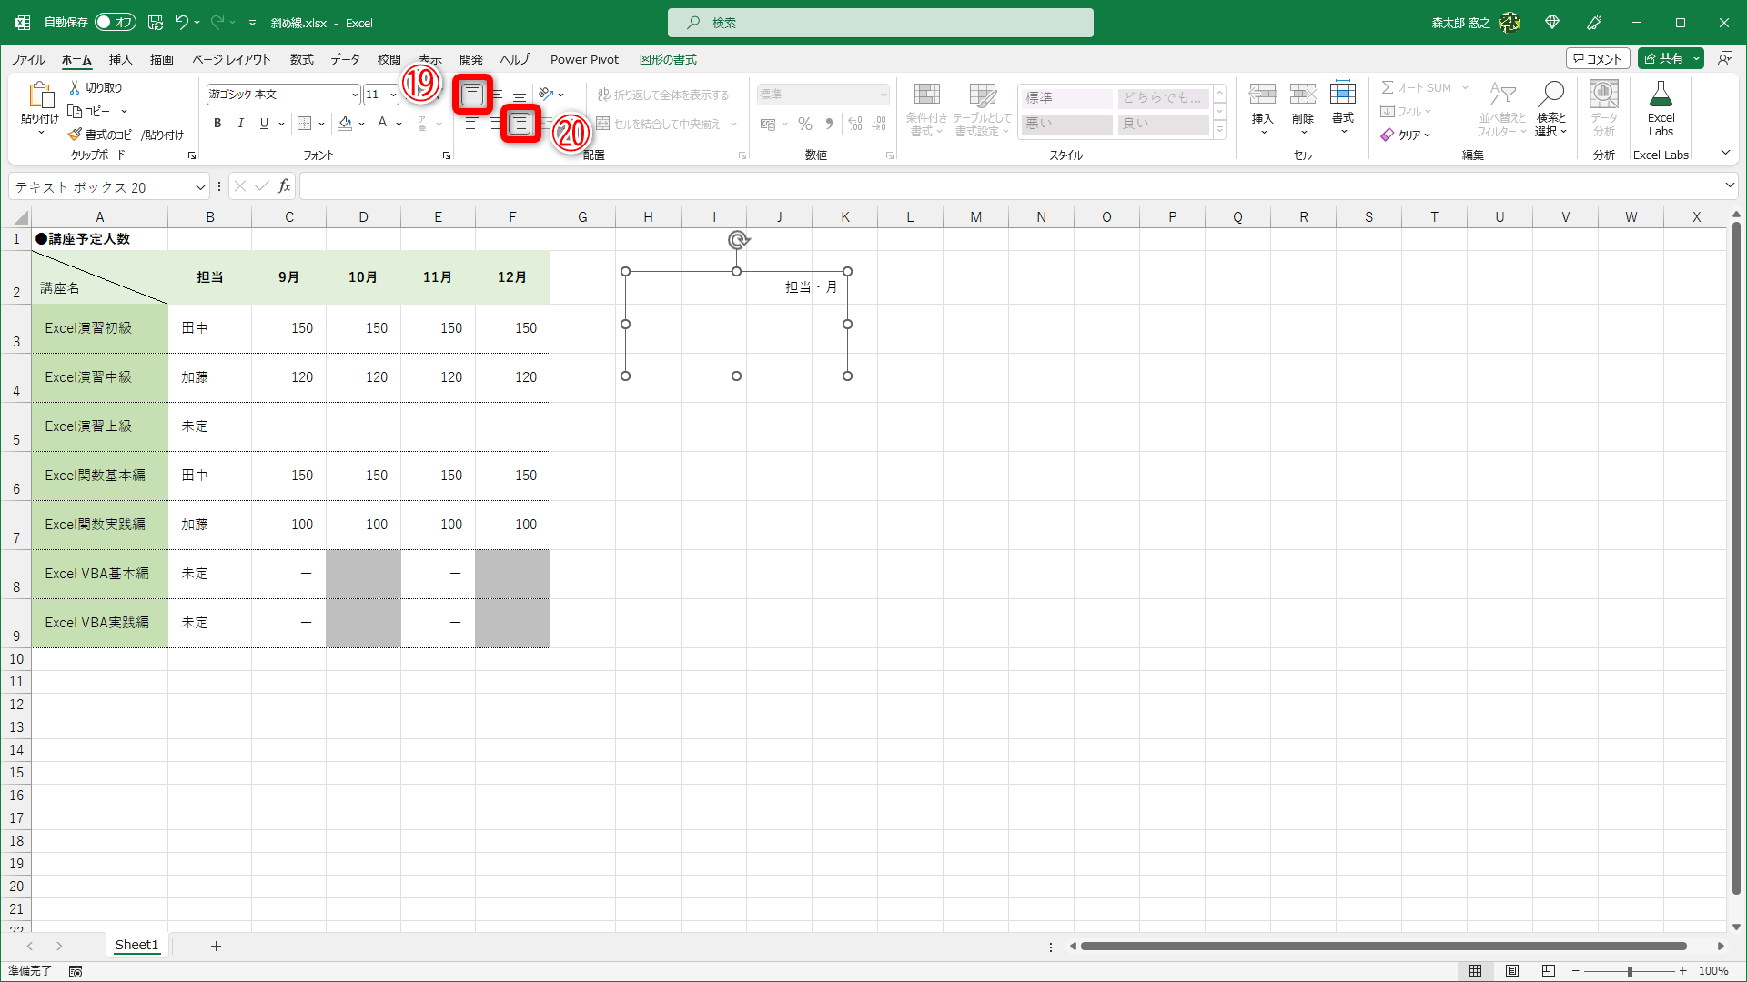
Task: Expand the font size dropdown
Action: pos(393,95)
